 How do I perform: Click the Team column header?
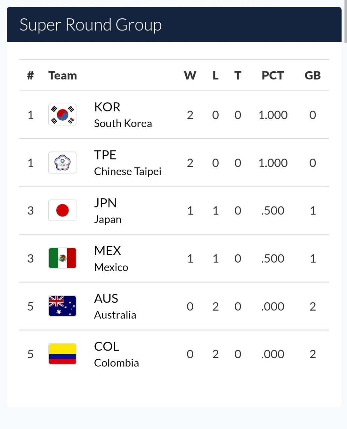coord(63,75)
